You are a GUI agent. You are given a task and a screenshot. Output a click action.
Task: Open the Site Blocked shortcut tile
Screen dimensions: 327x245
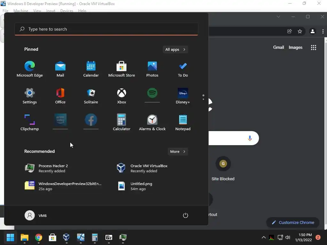tap(223, 168)
